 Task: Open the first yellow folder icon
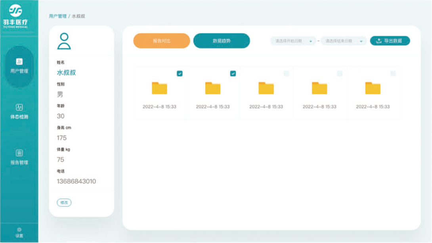tap(159, 88)
